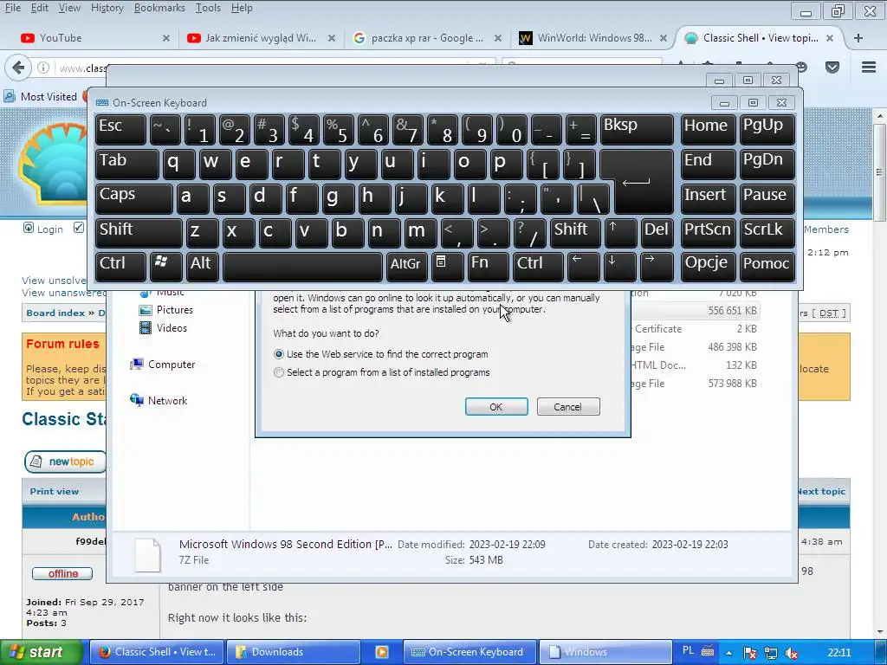The image size is (887, 665).
Task: Open the Tools menu
Action: click(x=208, y=8)
